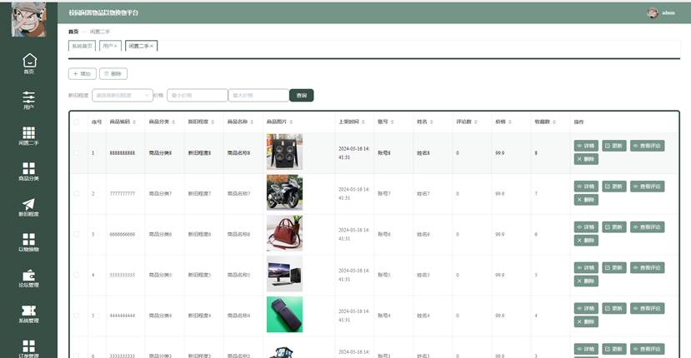691x358 pixels.
Task: Toggle the select-all checkbox in table header
Action: (77, 122)
